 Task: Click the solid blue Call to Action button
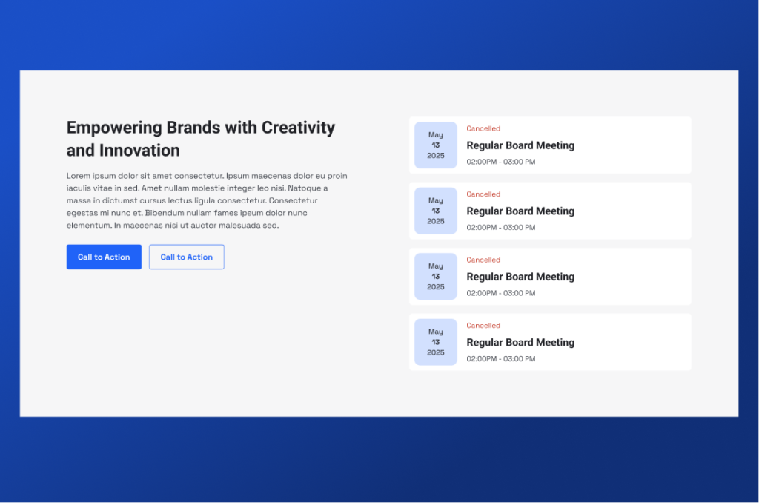(104, 257)
